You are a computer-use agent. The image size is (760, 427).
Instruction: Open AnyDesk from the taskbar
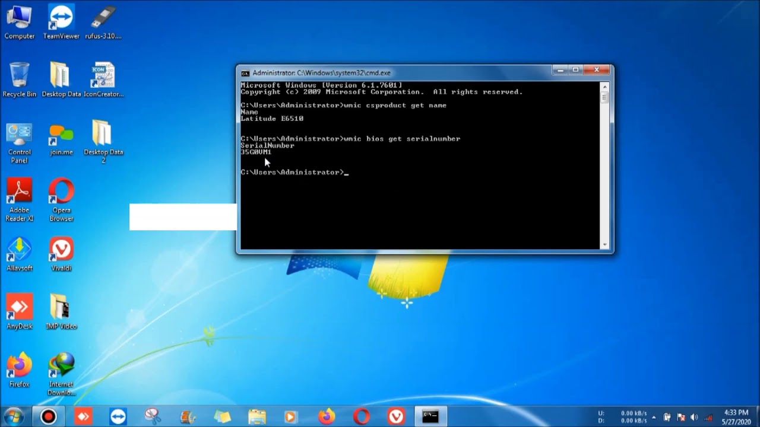click(x=83, y=416)
